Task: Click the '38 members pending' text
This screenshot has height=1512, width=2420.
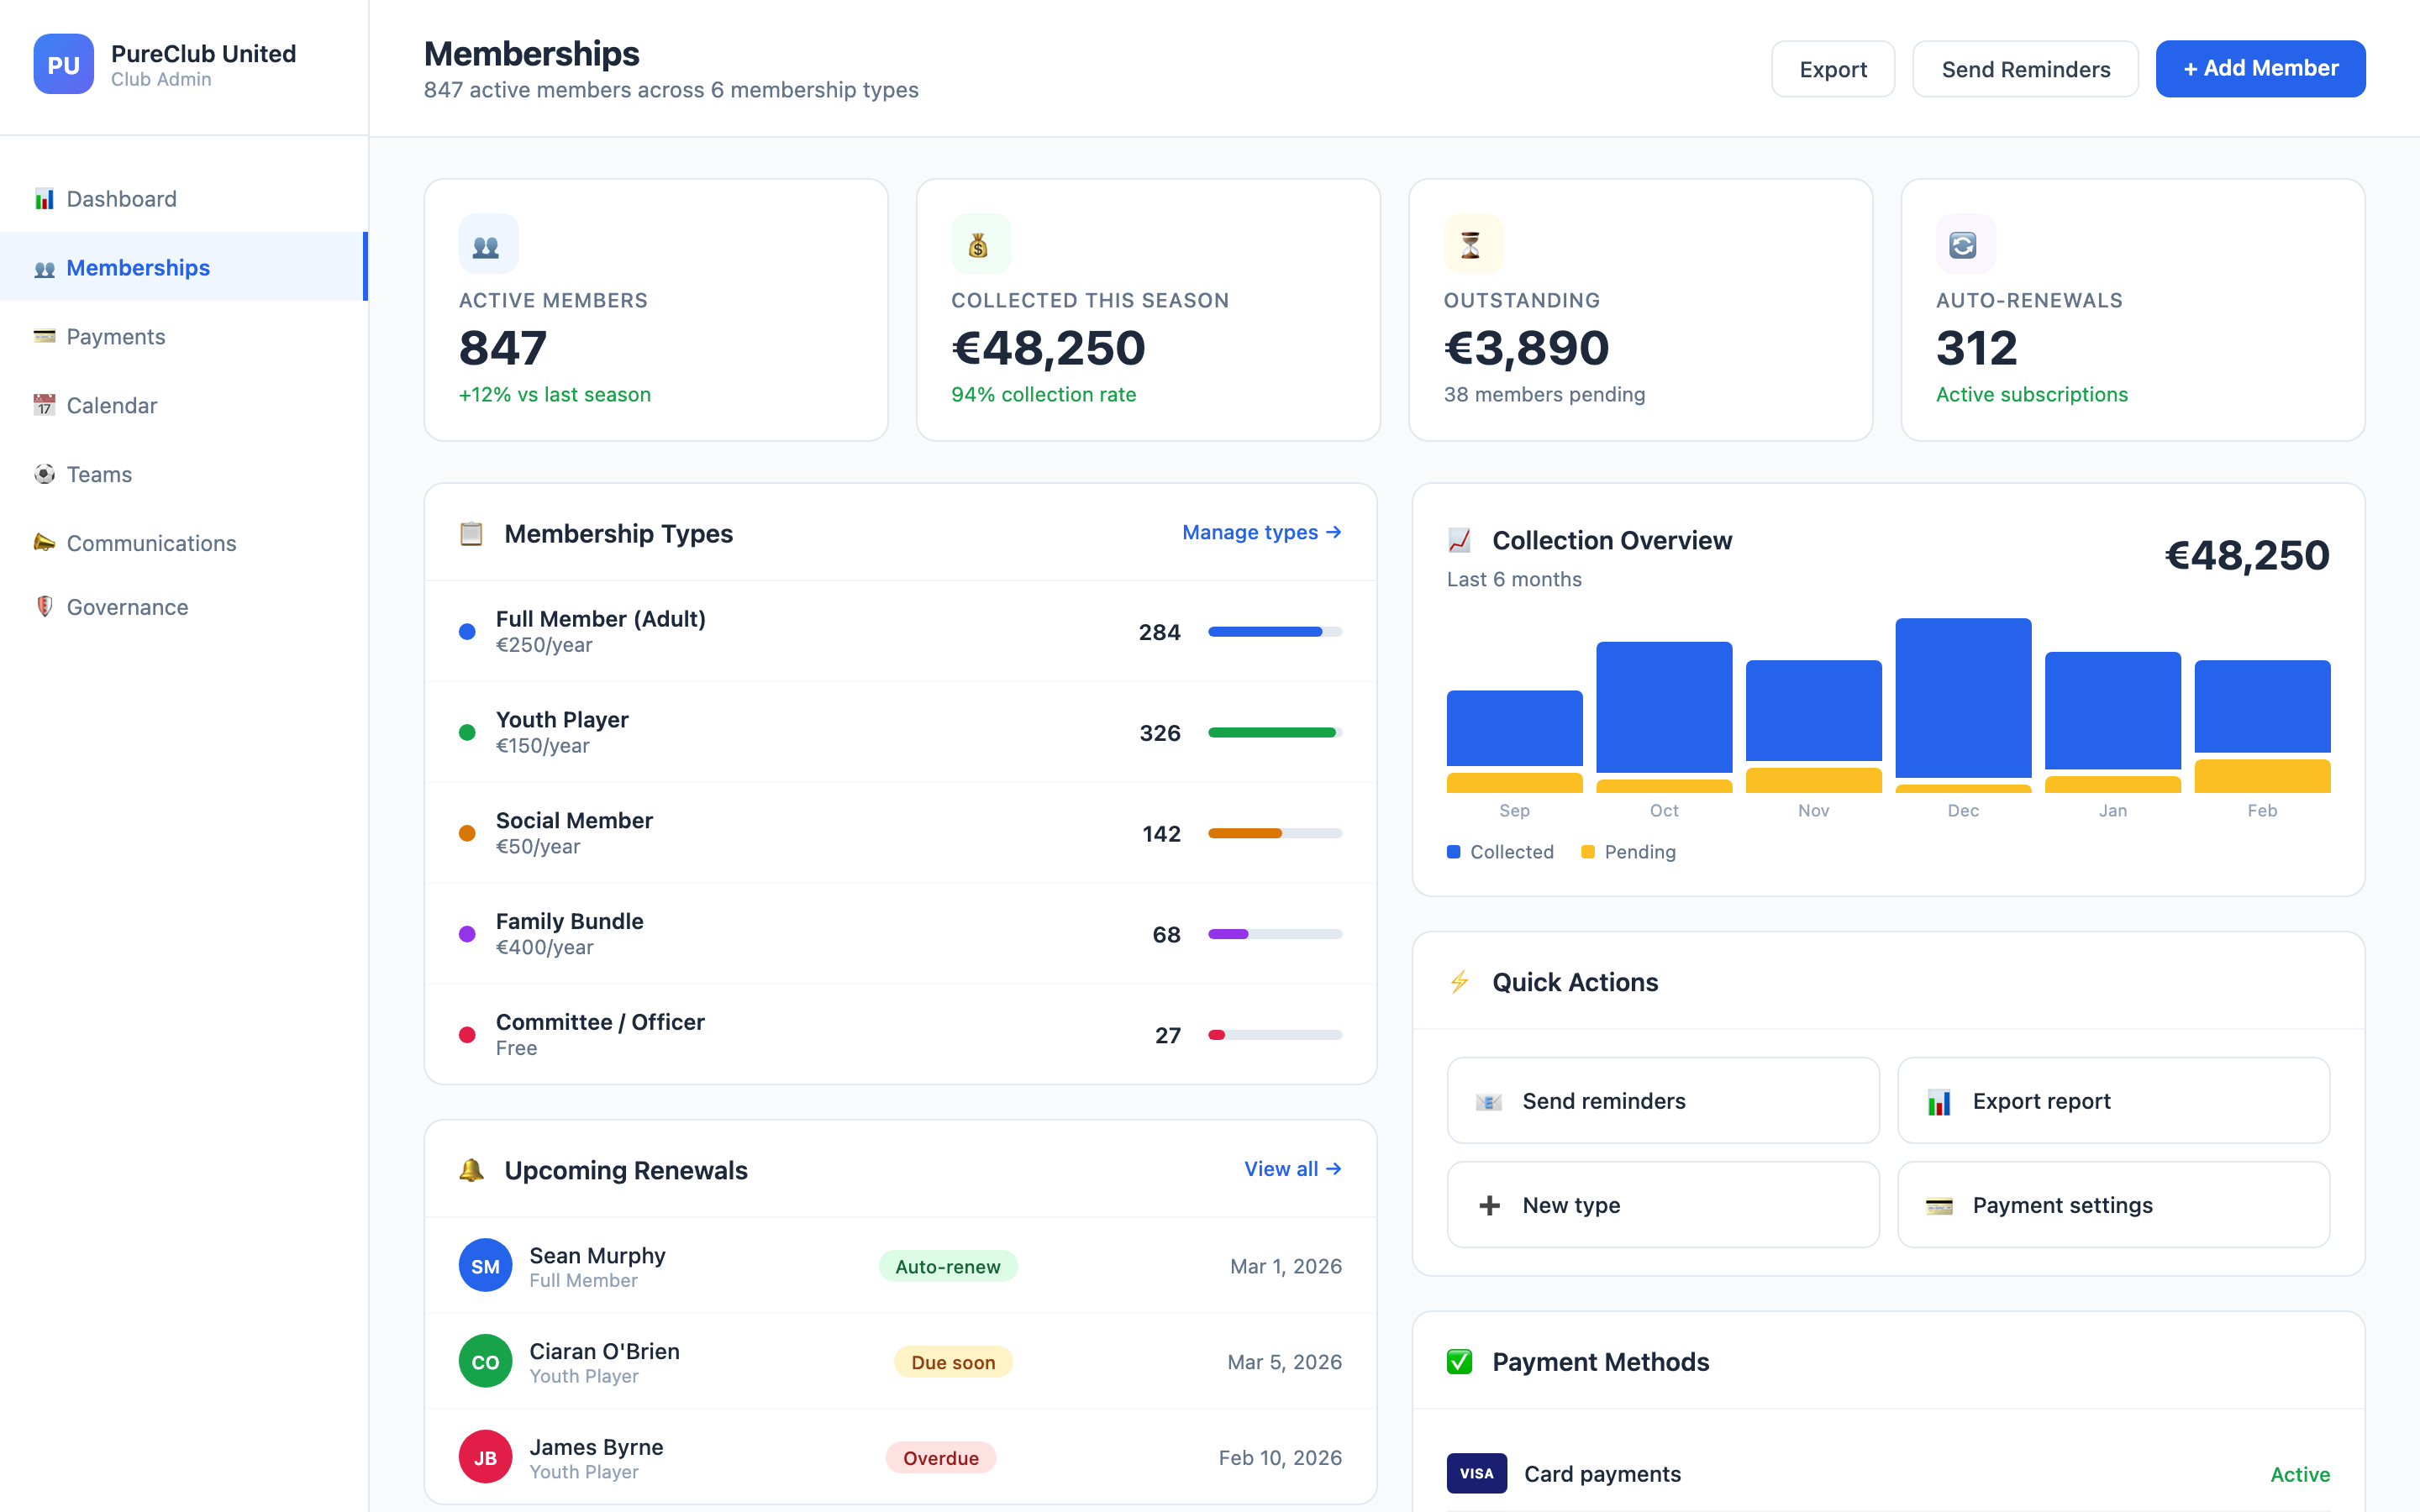Action: 1544,394
